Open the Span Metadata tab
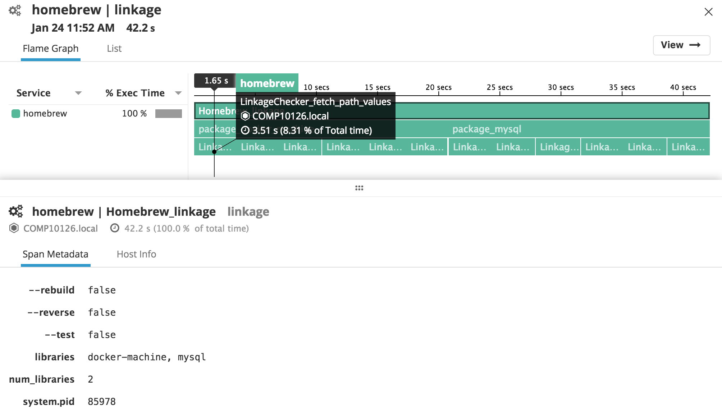The image size is (722, 415). 55,254
